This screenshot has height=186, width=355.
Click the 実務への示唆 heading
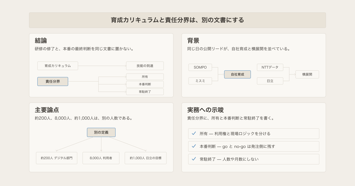pos(206,110)
